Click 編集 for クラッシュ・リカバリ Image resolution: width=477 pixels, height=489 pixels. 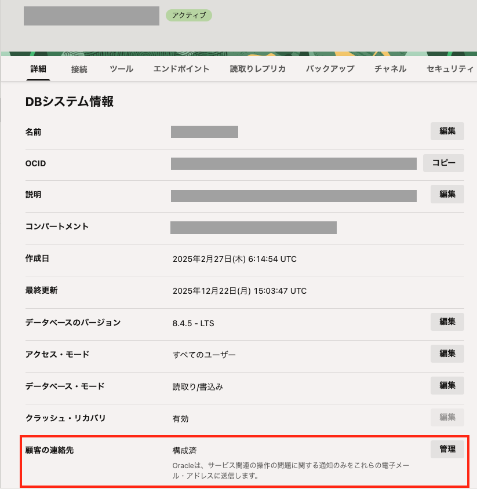coord(447,417)
